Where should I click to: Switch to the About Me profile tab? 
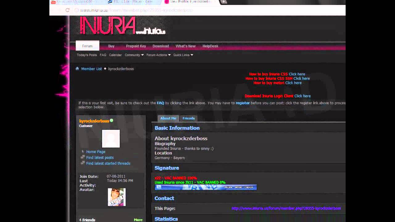coord(168,118)
